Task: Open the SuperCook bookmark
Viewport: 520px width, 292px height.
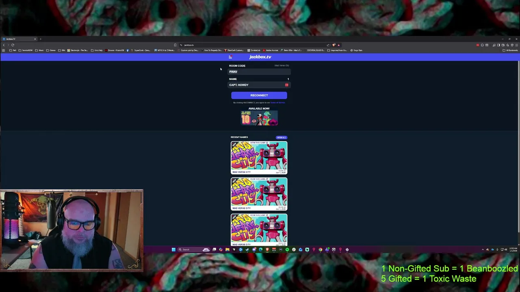Action: [141, 50]
